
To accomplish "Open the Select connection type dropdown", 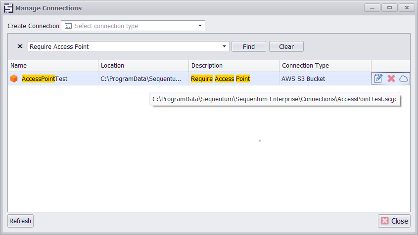I will (x=133, y=26).
